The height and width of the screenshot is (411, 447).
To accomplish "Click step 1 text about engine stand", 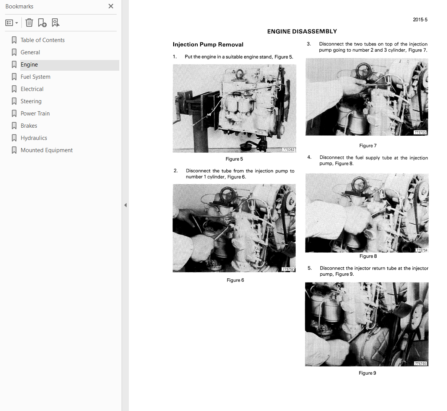I will 239,57.
